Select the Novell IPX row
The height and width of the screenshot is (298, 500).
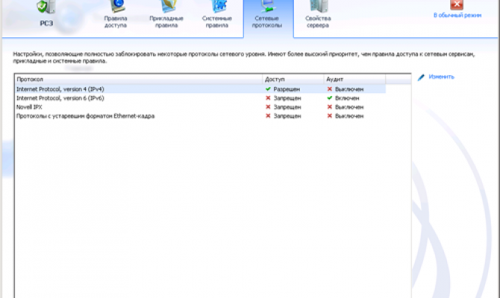point(200,107)
